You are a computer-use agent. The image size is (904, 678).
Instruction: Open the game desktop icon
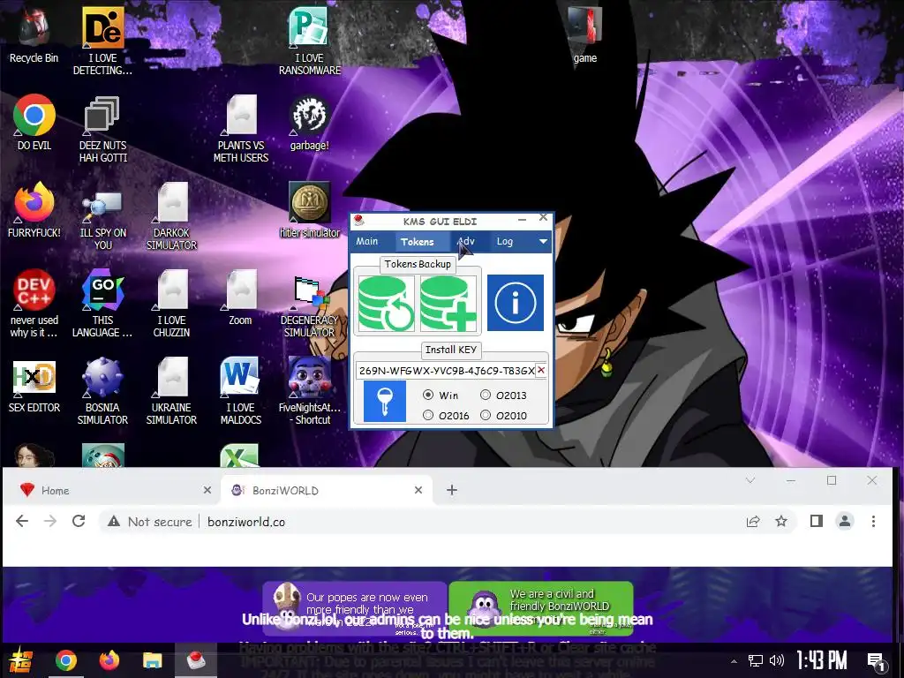(584, 35)
